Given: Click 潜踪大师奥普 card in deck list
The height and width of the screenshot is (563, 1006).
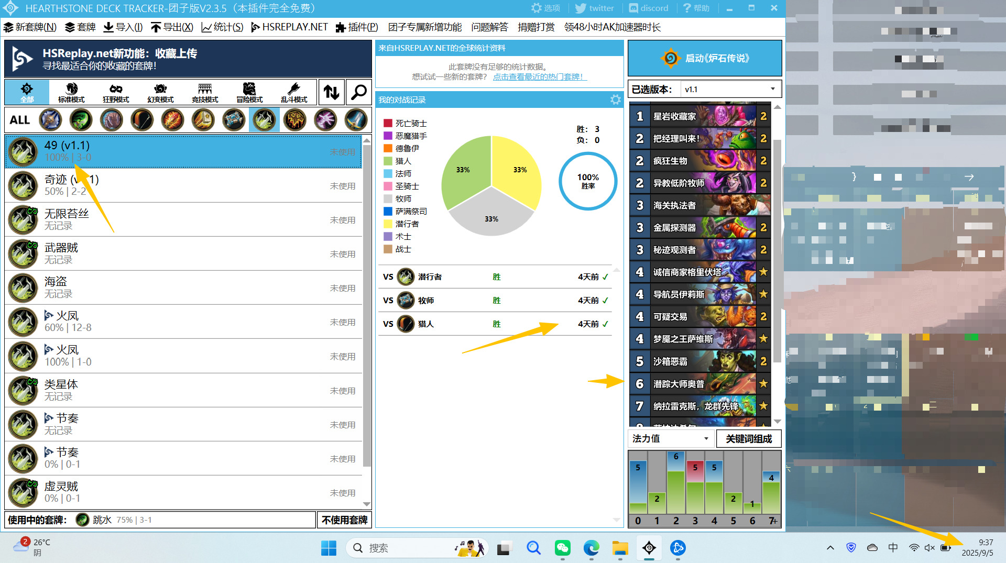Looking at the screenshot, I should [700, 384].
